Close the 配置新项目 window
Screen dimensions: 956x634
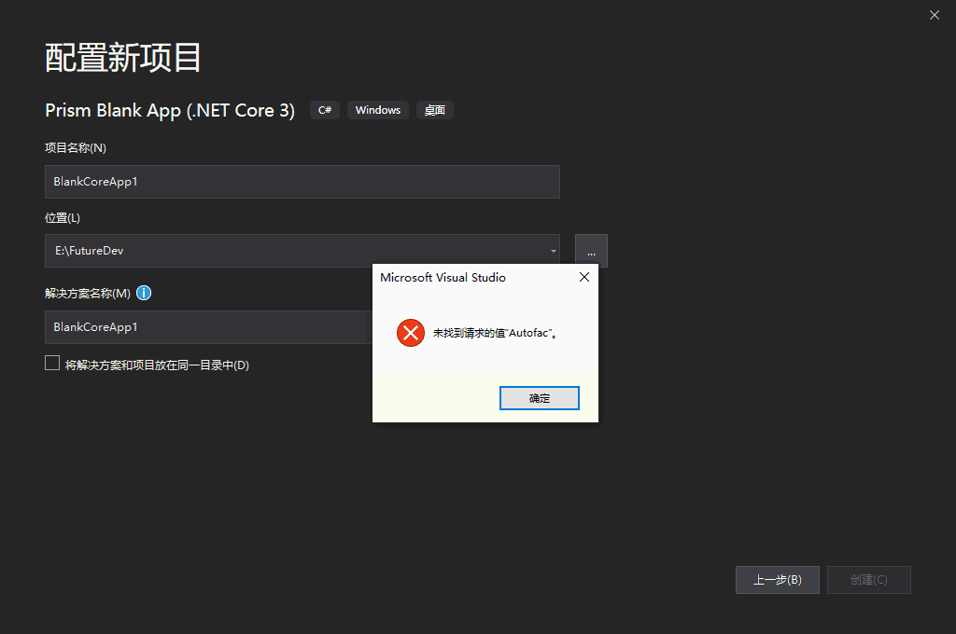934,15
